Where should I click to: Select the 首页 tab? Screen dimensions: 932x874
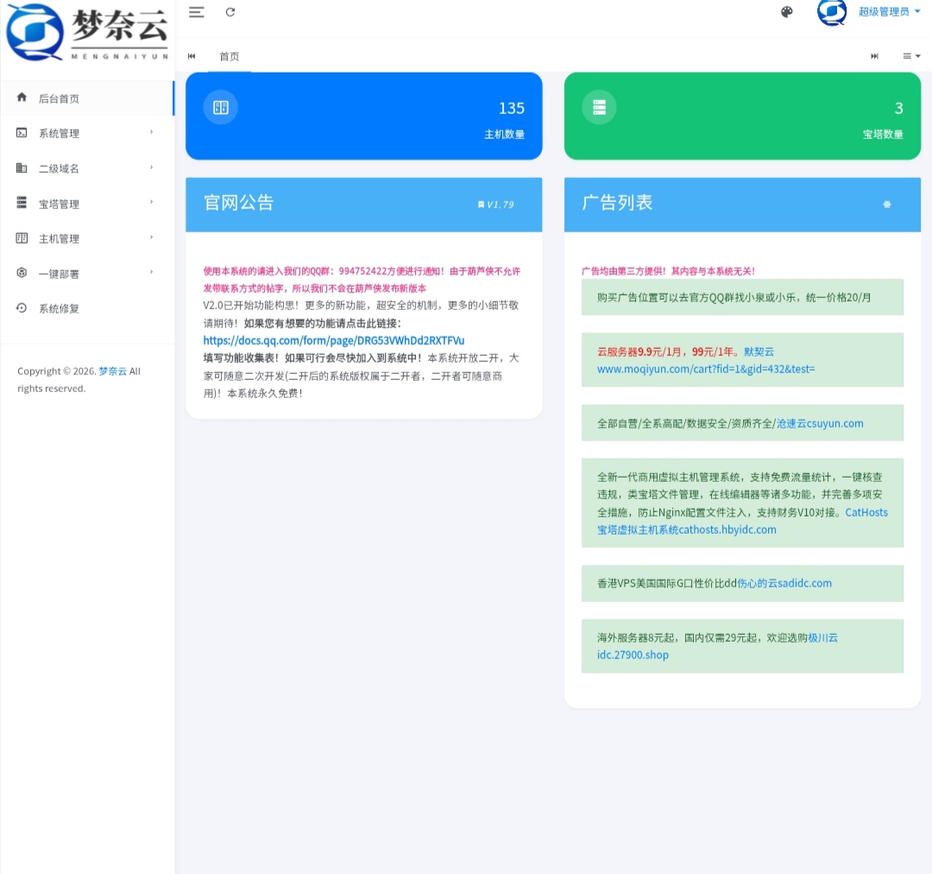coord(229,56)
